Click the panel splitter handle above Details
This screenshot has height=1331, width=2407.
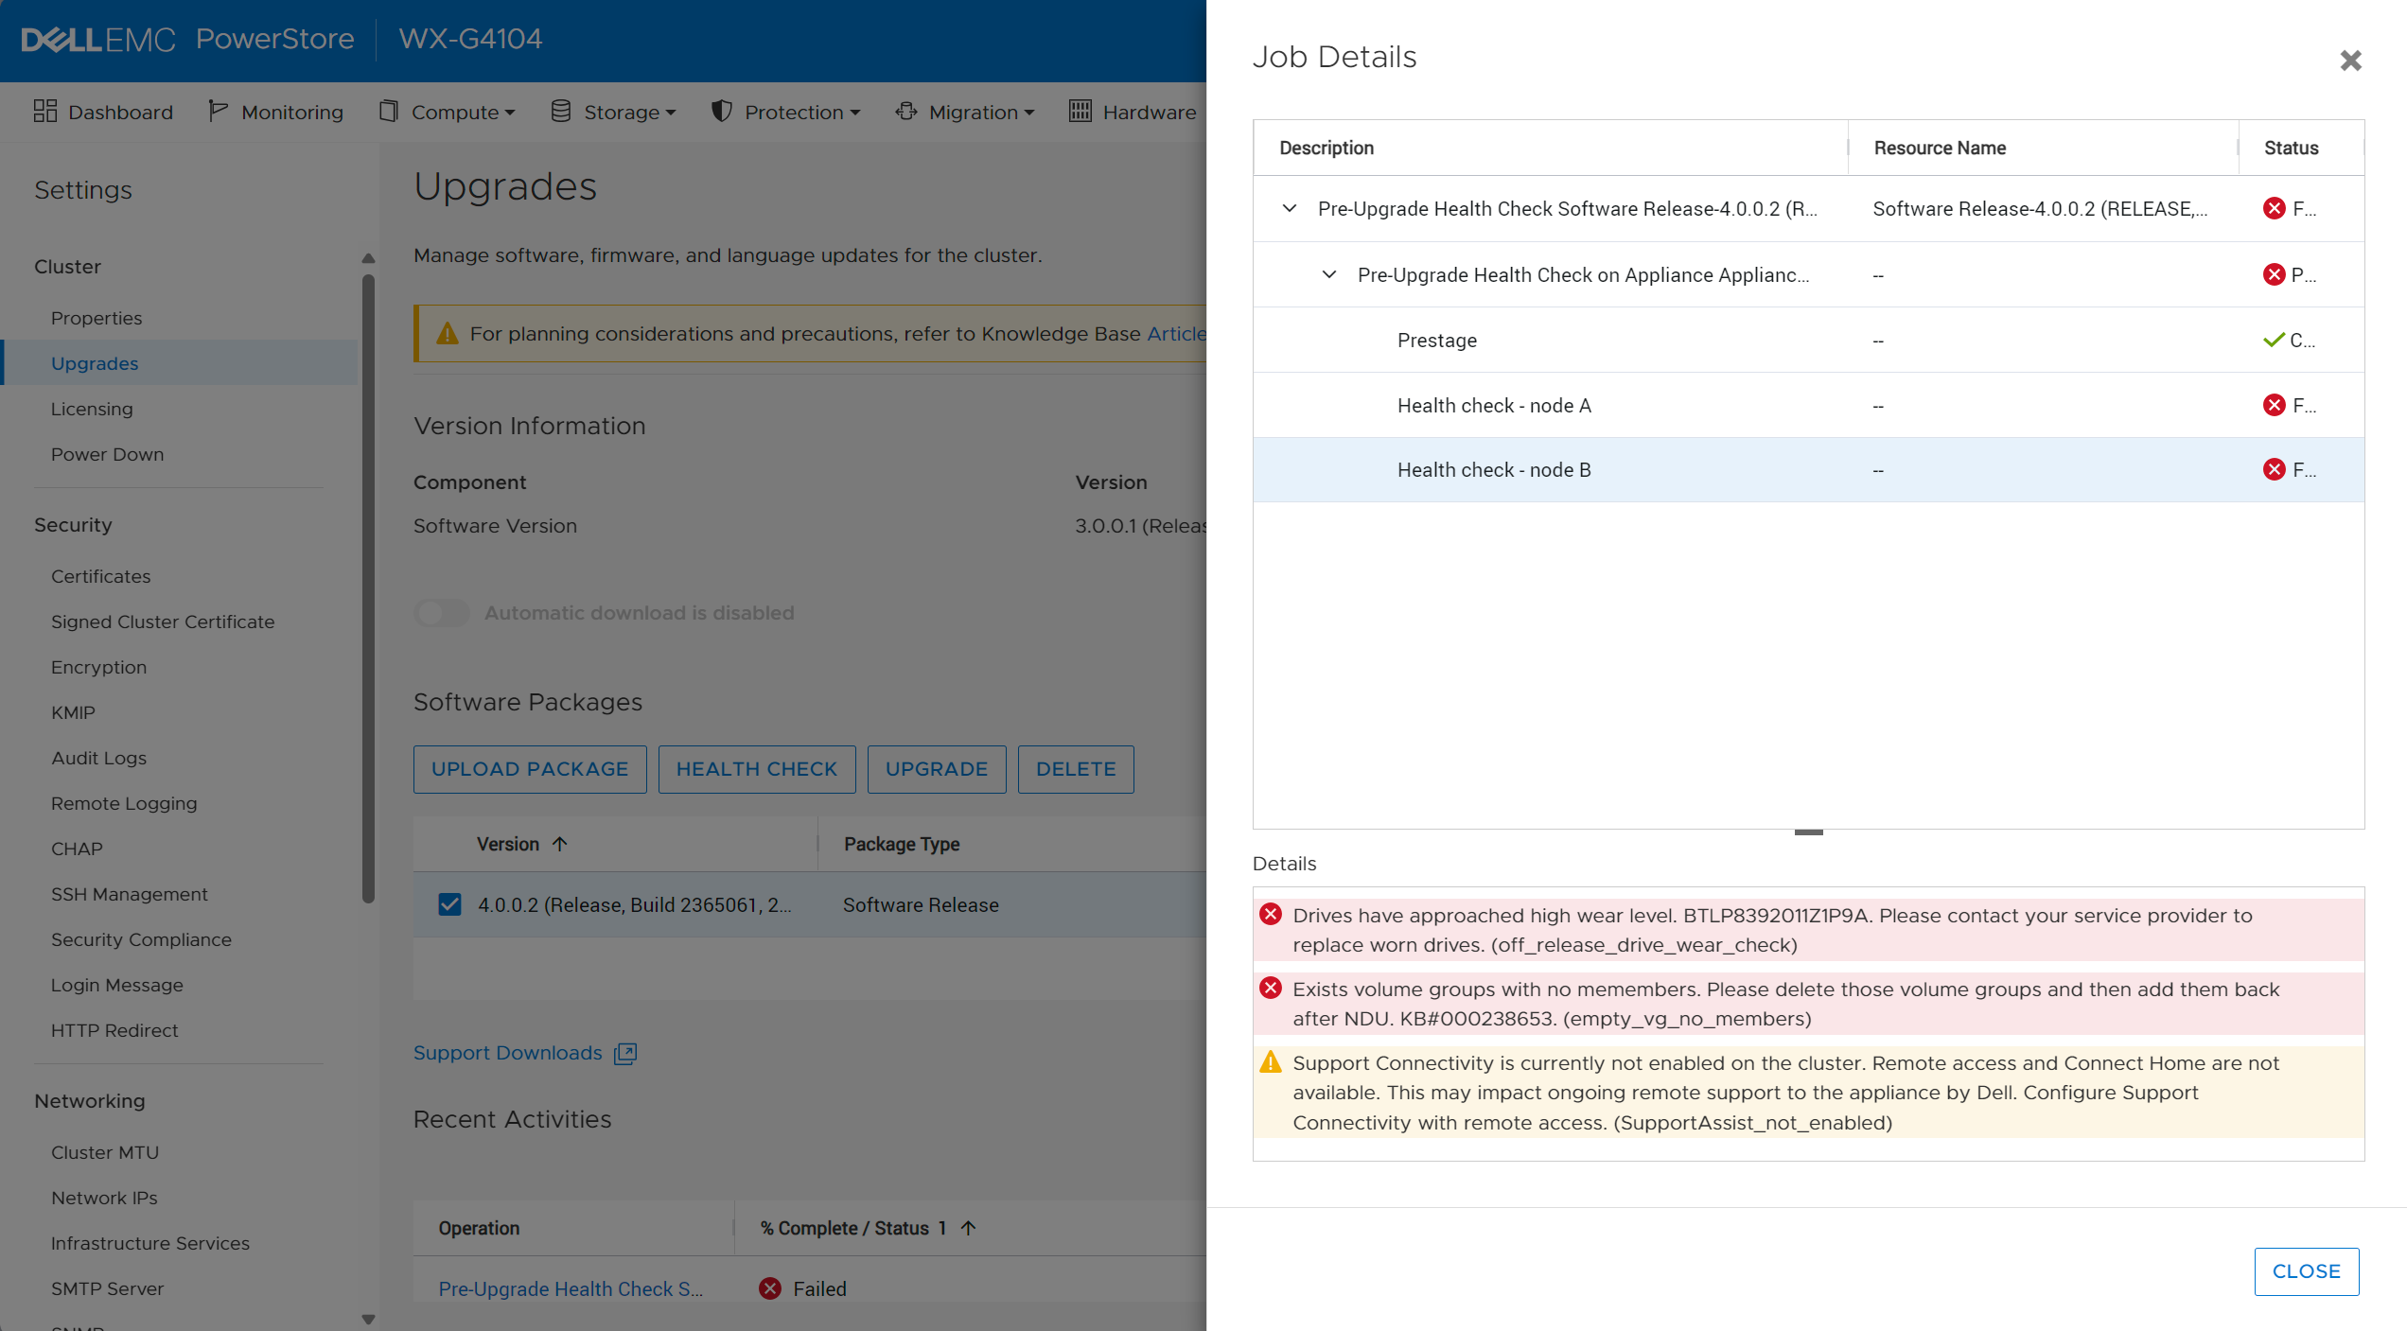click(1808, 832)
